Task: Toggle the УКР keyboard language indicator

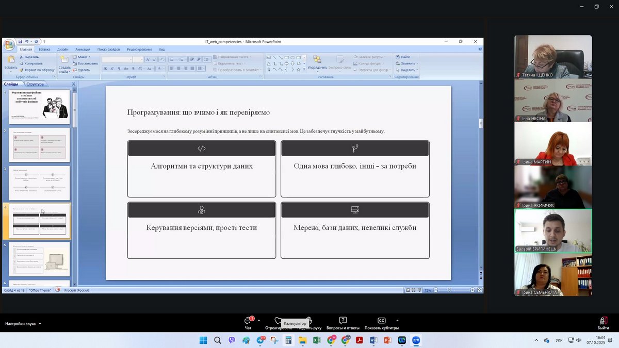Action: point(559,340)
